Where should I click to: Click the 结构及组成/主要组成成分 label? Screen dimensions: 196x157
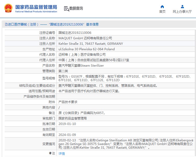click(37, 86)
